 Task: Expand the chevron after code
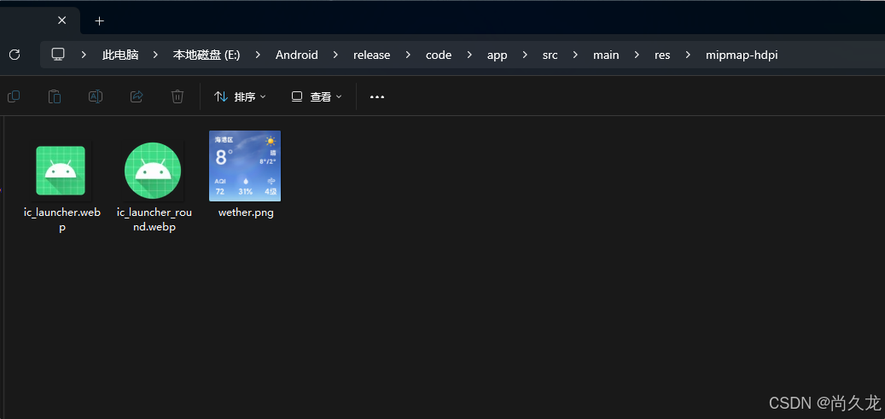pos(469,55)
